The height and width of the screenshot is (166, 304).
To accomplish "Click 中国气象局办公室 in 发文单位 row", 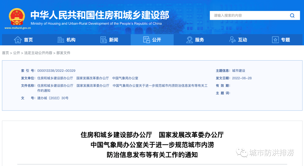I will (125, 78).
